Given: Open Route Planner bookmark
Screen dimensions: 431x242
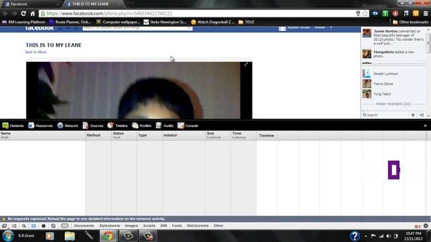Looking at the screenshot, I should (x=70, y=22).
